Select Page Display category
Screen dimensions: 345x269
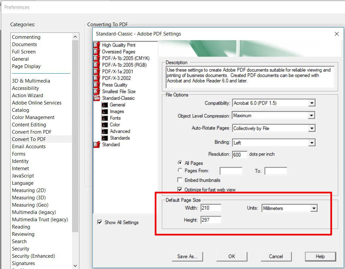point(26,66)
